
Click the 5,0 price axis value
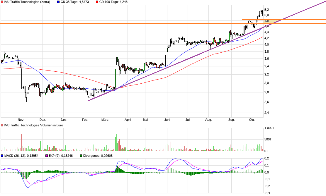266,15
